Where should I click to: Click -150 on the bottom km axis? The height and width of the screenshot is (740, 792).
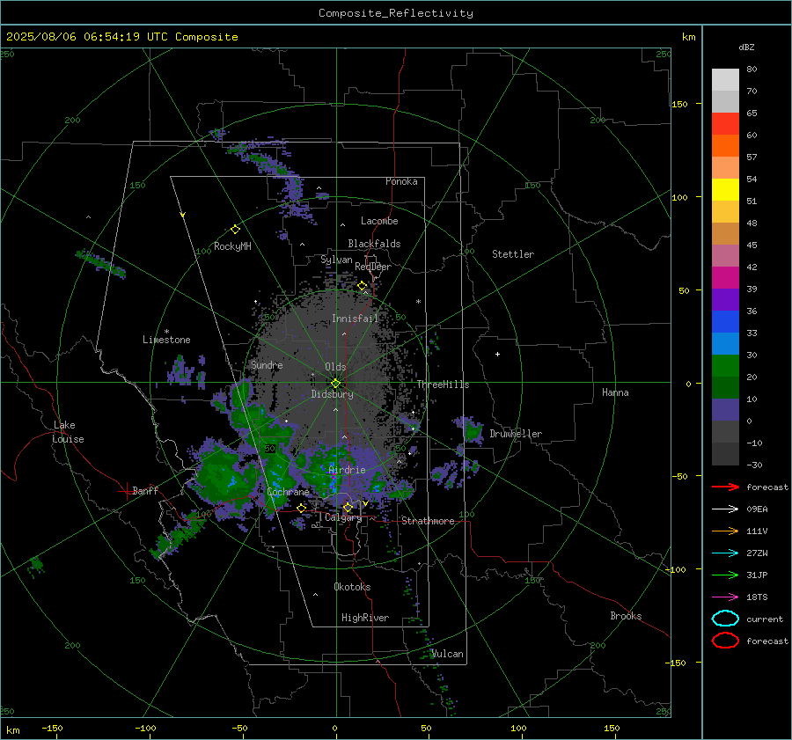[x=52, y=728]
